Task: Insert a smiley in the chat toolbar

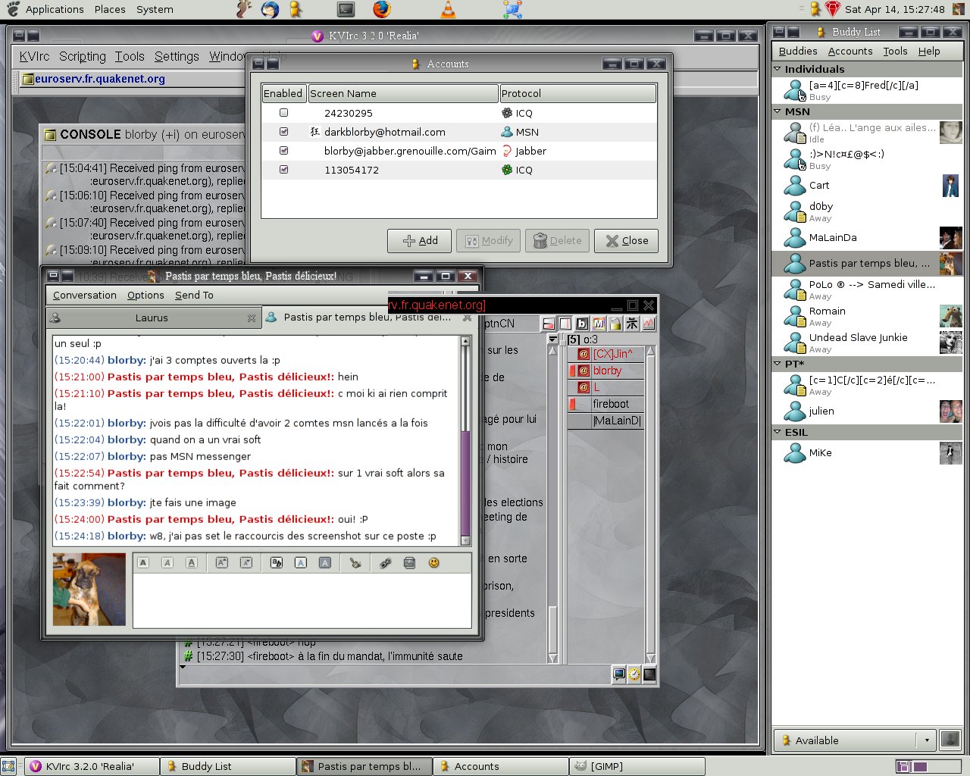Action: pyautogui.click(x=434, y=563)
